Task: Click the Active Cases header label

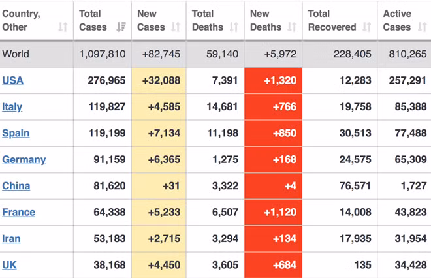Action: click(x=397, y=20)
